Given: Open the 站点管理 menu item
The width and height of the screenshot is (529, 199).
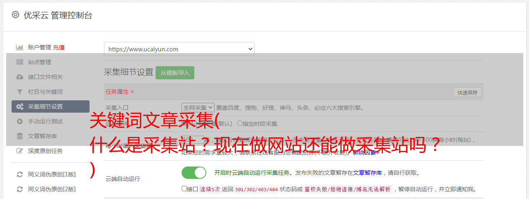Looking at the screenshot, I should click(40, 62).
